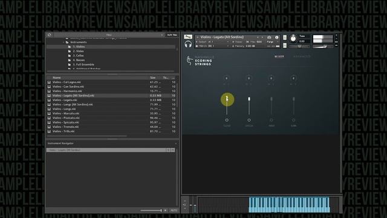This screenshot has width=387, height=218.
Task: Click the camera snapshot icon
Action: tap(269, 38)
